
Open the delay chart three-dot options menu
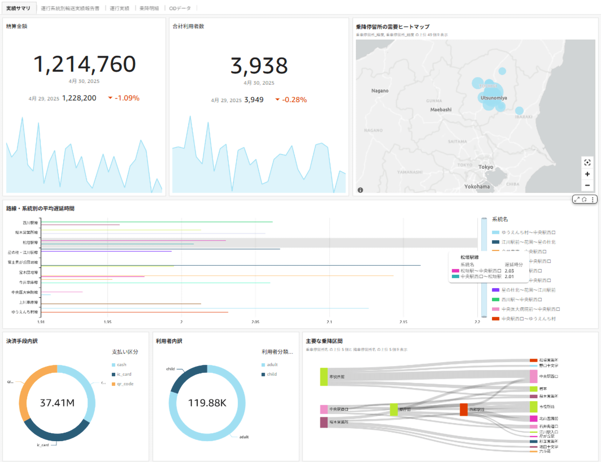[593, 200]
